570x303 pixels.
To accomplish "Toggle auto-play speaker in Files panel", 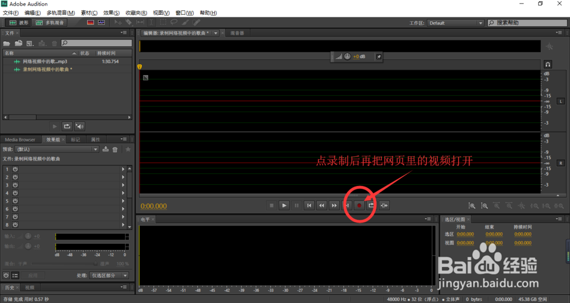I will pos(80,126).
